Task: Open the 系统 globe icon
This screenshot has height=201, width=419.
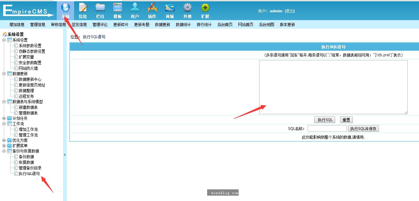Action: (x=65, y=8)
